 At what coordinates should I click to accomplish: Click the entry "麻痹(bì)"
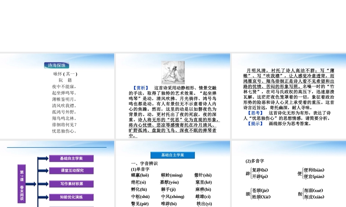click(203, 190)
